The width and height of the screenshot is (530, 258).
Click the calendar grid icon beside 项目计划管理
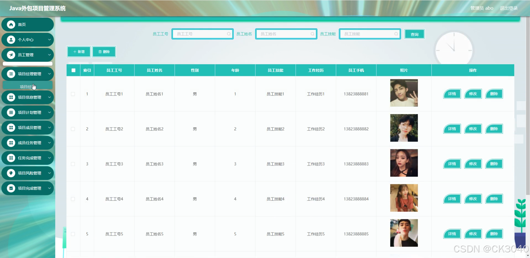coord(11,113)
